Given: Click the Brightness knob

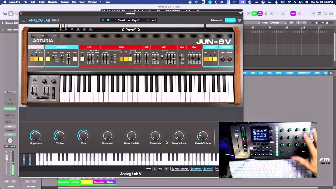Looking at the screenshot, I should (x=36, y=136).
